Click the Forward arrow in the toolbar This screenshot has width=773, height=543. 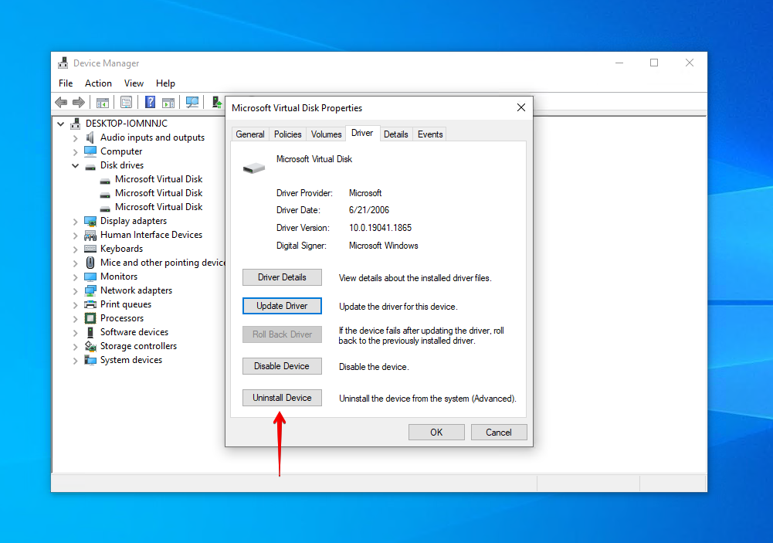[x=79, y=102]
